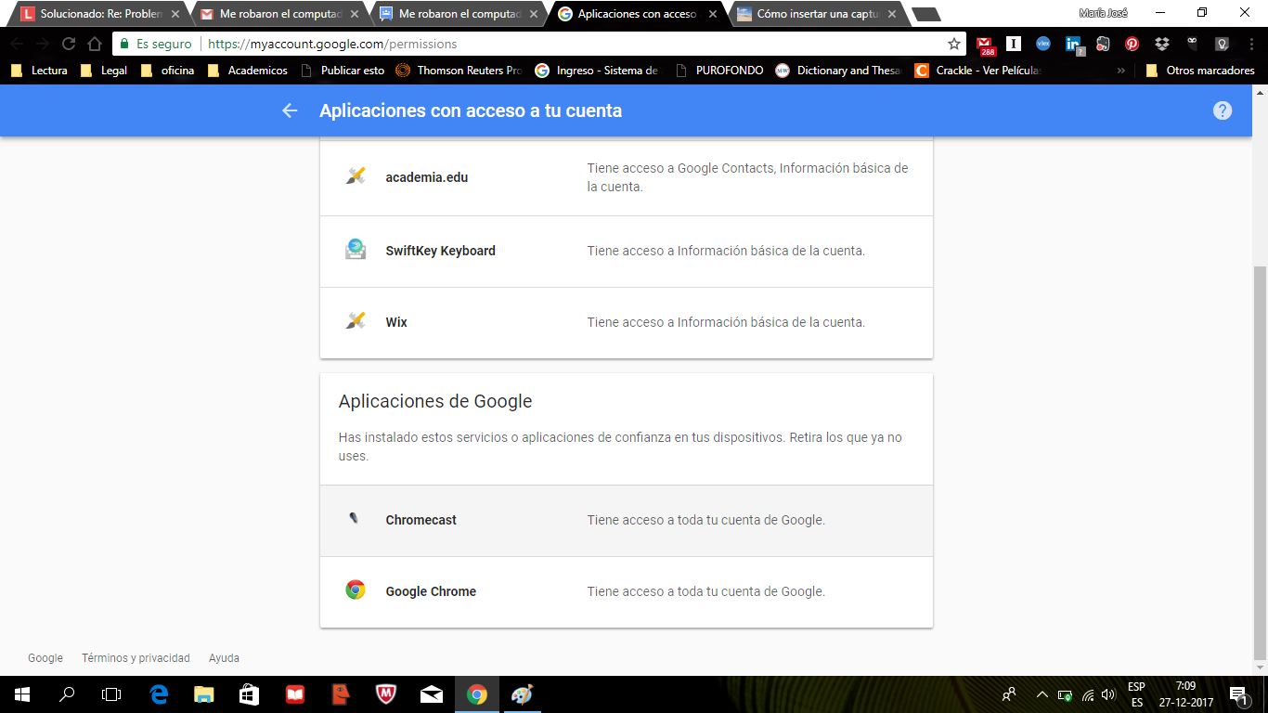1268x713 pixels.
Task: Open the People icon in the taskbar
Action: [1009, 694]
